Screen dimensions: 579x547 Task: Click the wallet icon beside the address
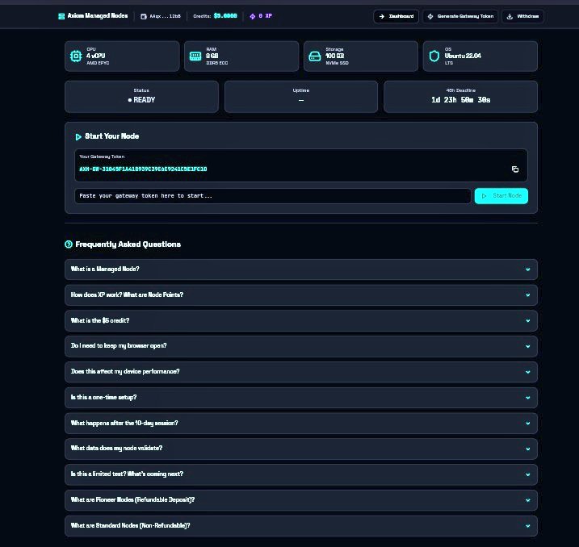coord(144,16)
